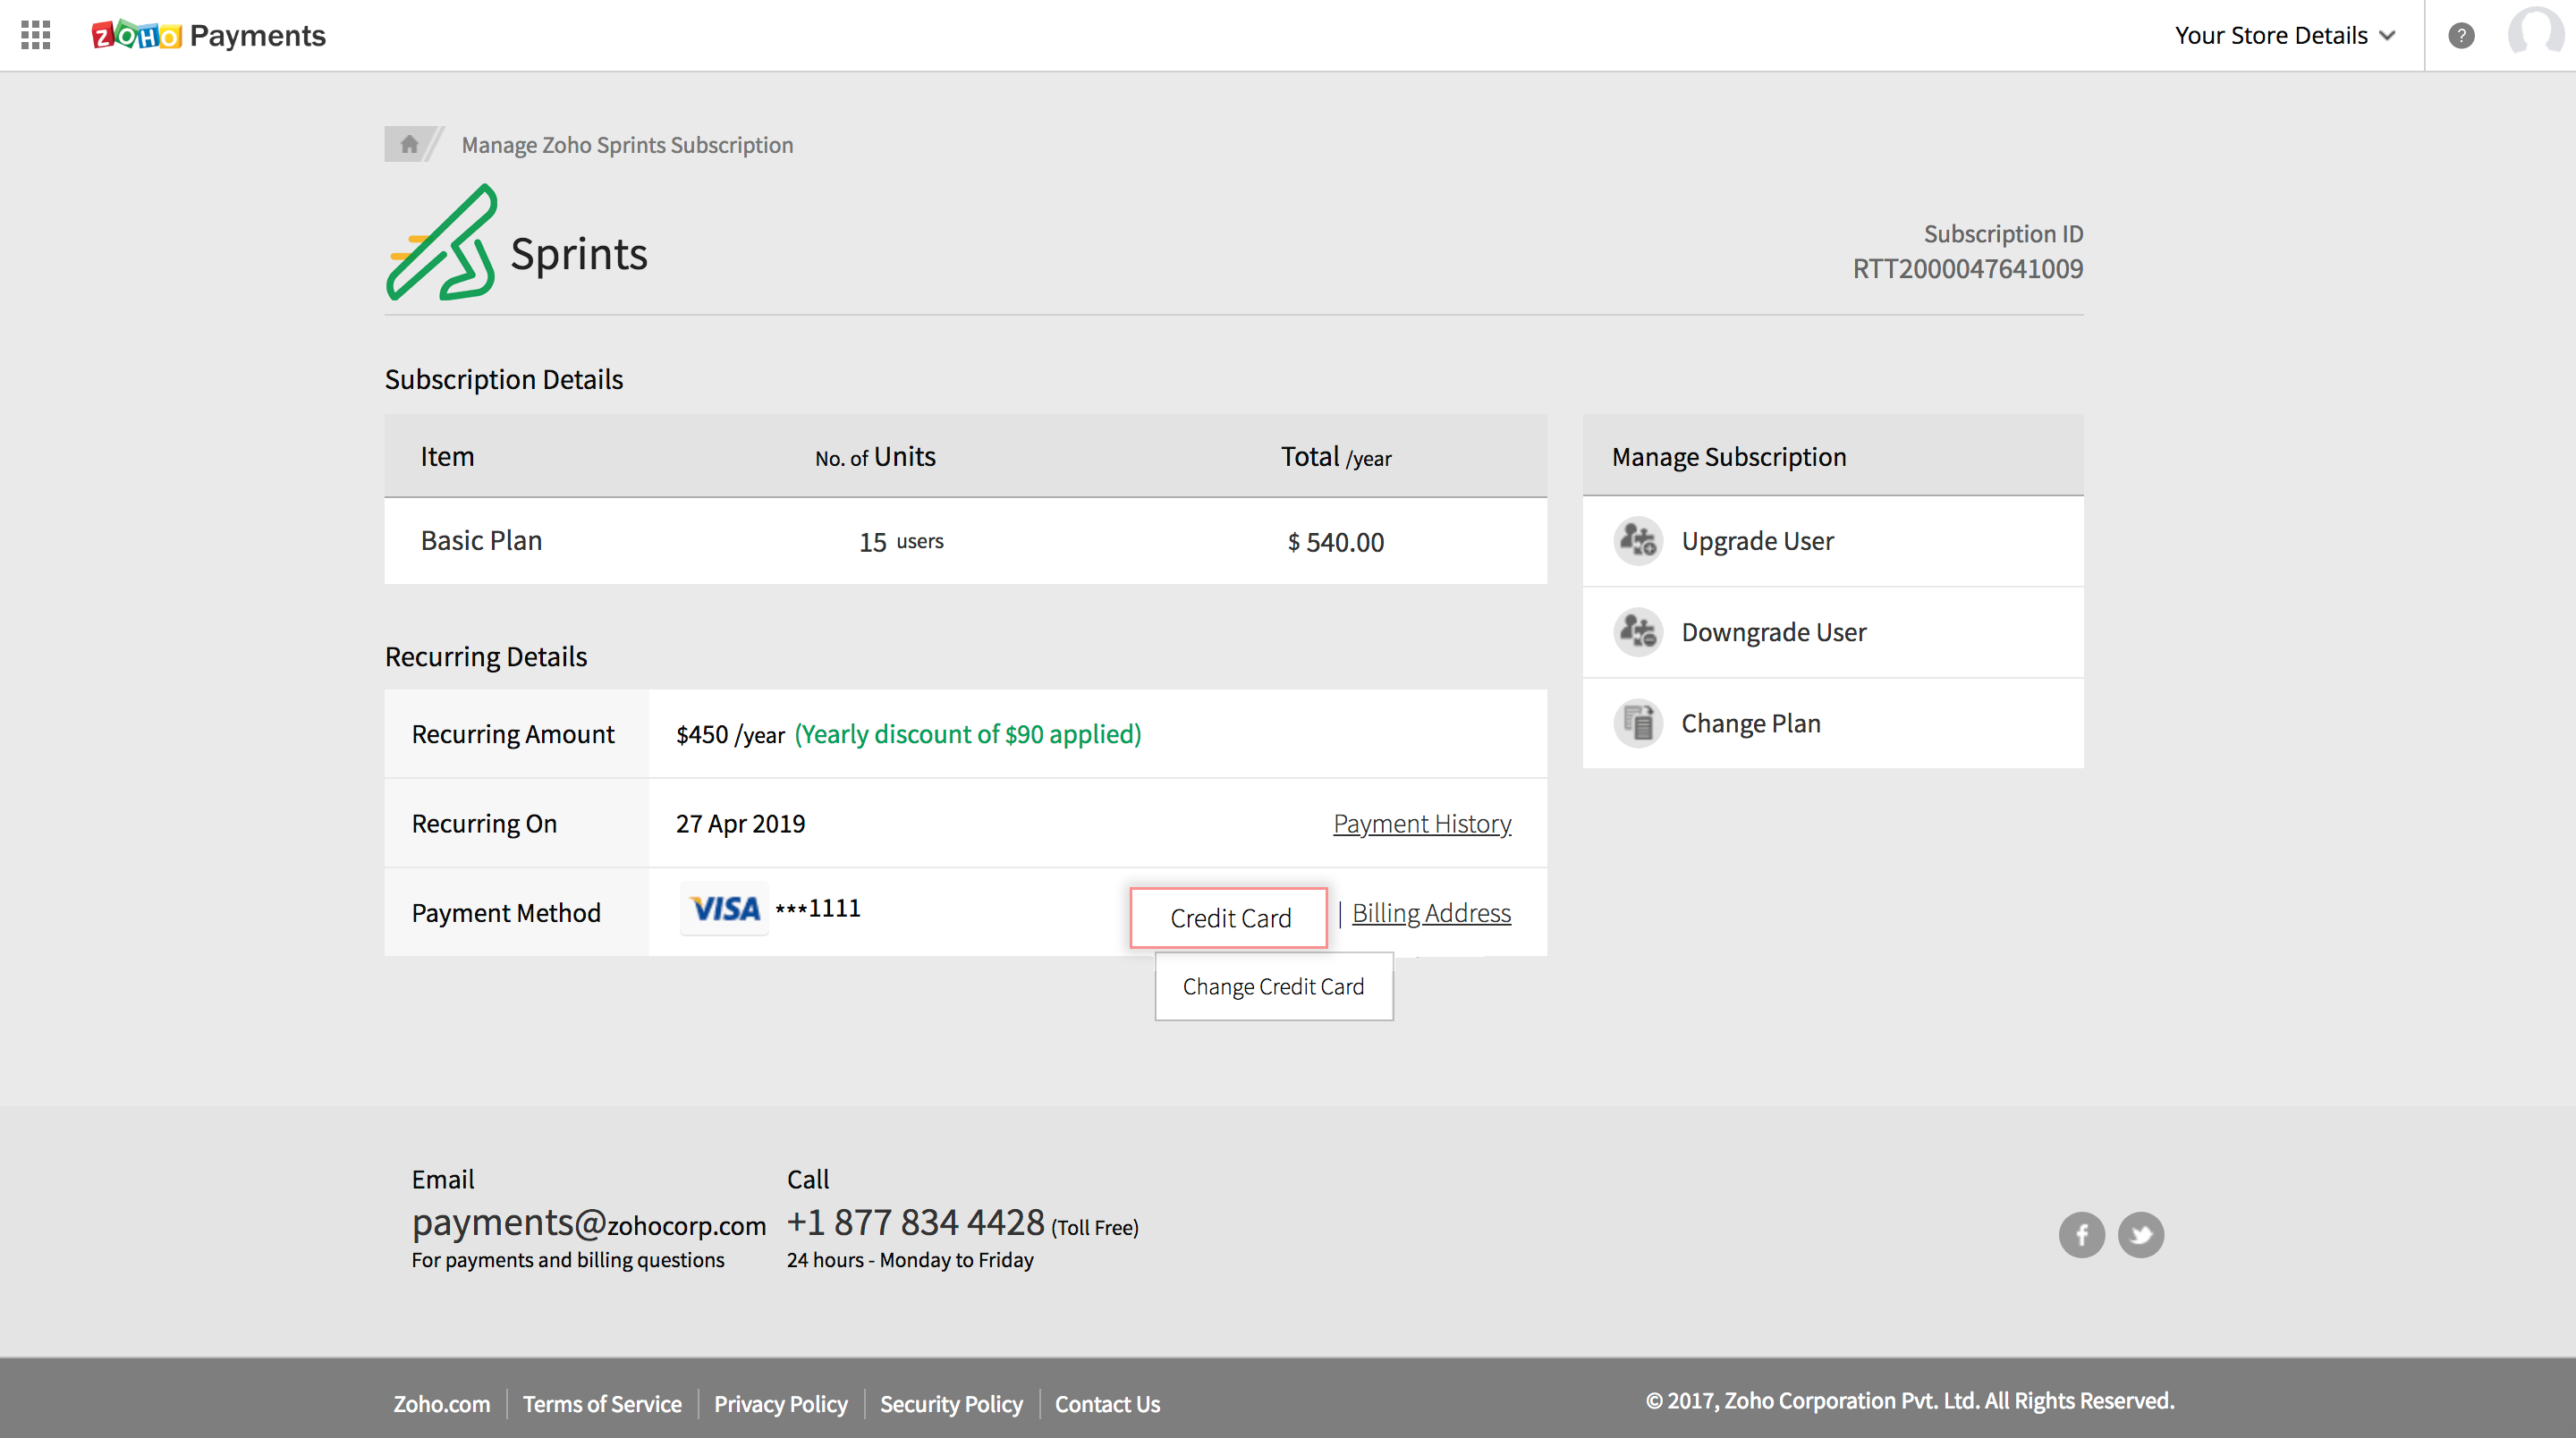Click the Sprints product logo
Screen dimensions: 2576x1438
(442, 243)
